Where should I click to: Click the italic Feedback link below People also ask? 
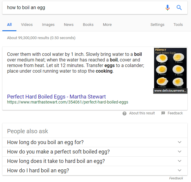pos(176,178)
